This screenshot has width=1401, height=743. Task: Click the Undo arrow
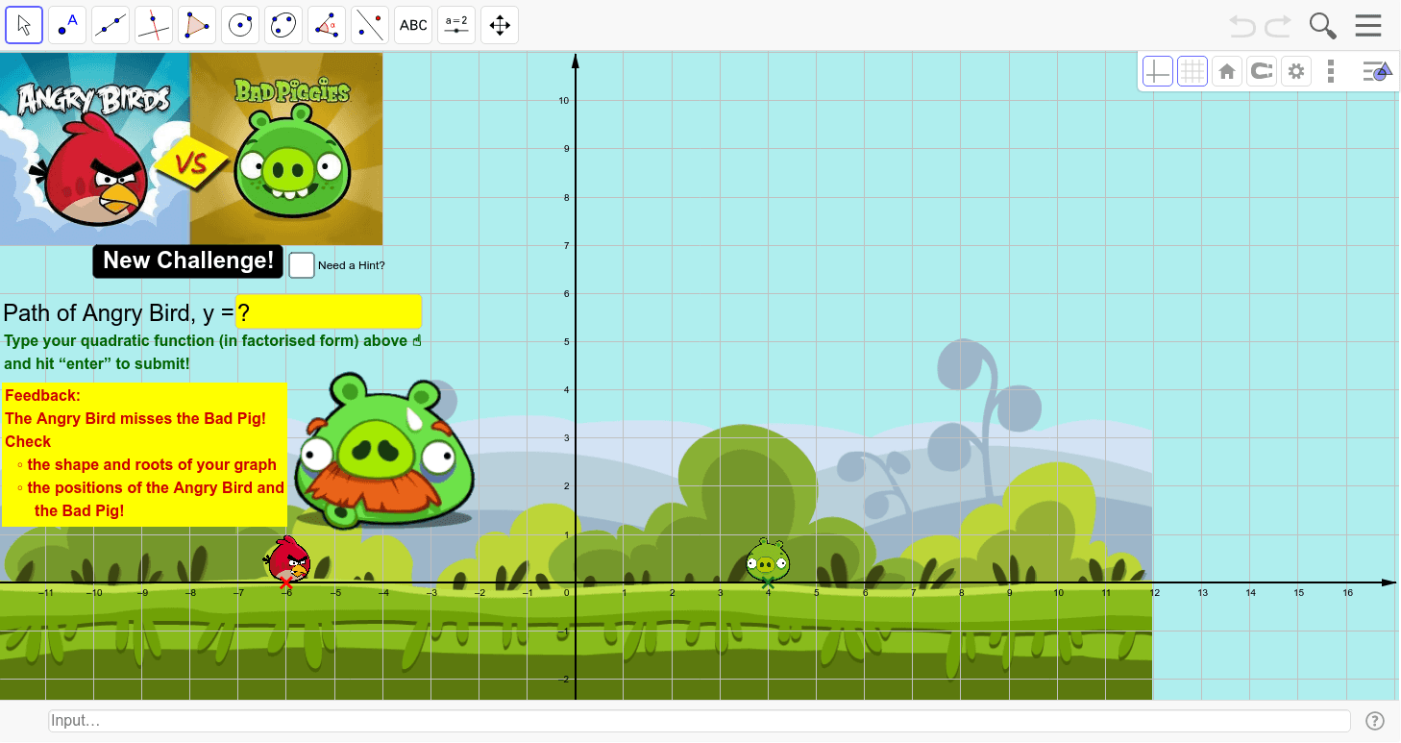click(x=1242, y=26)
